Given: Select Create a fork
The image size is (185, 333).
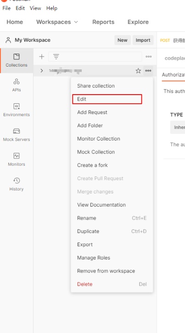Looking at the screenshot, I should (112, 165).
